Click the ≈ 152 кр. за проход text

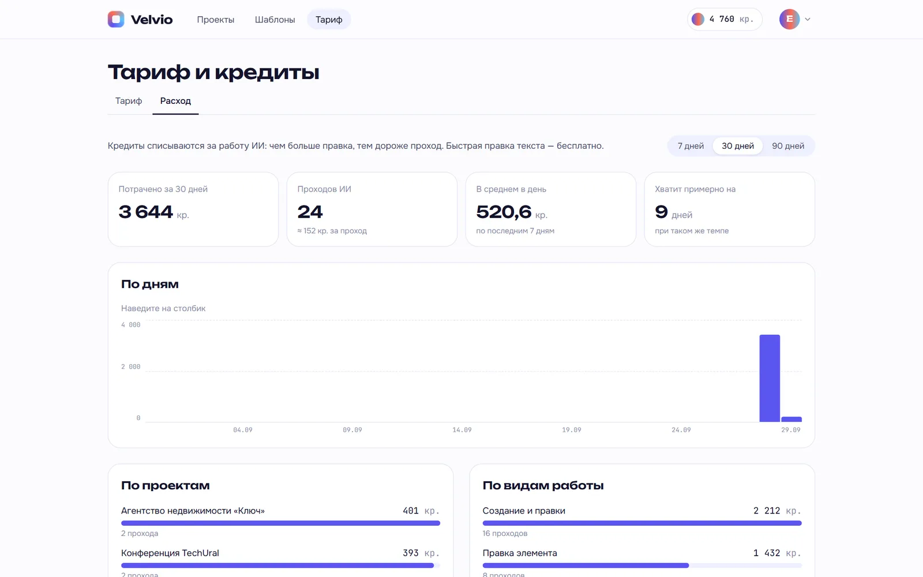pos(332,231)
